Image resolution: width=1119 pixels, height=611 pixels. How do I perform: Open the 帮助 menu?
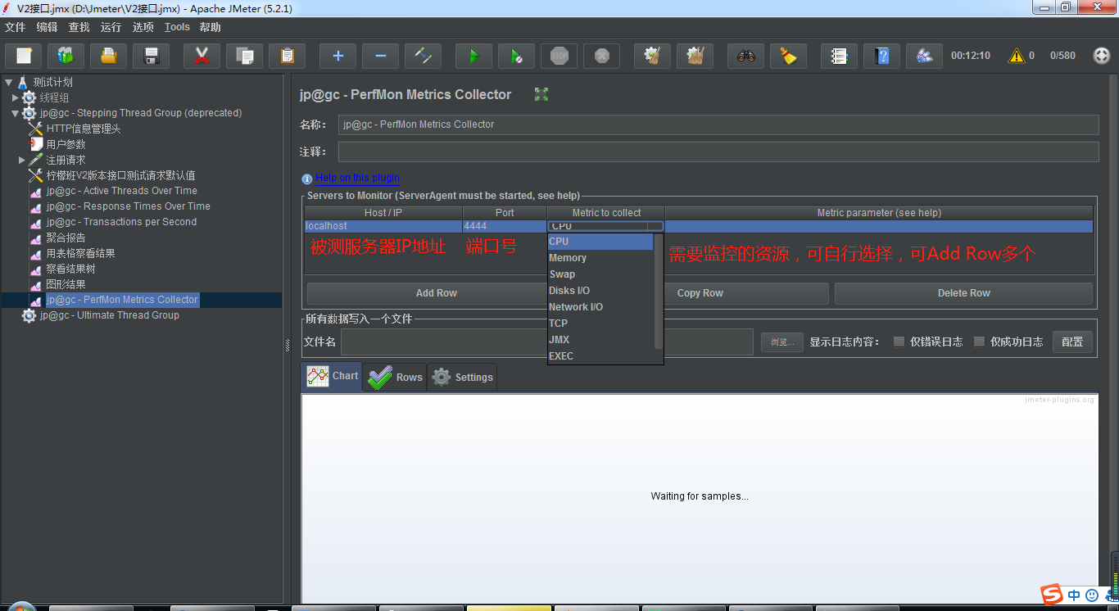211,27
